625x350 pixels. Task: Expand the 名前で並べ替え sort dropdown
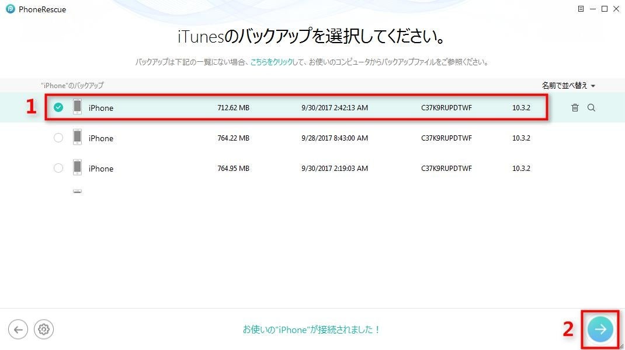(x=568, y=86)
